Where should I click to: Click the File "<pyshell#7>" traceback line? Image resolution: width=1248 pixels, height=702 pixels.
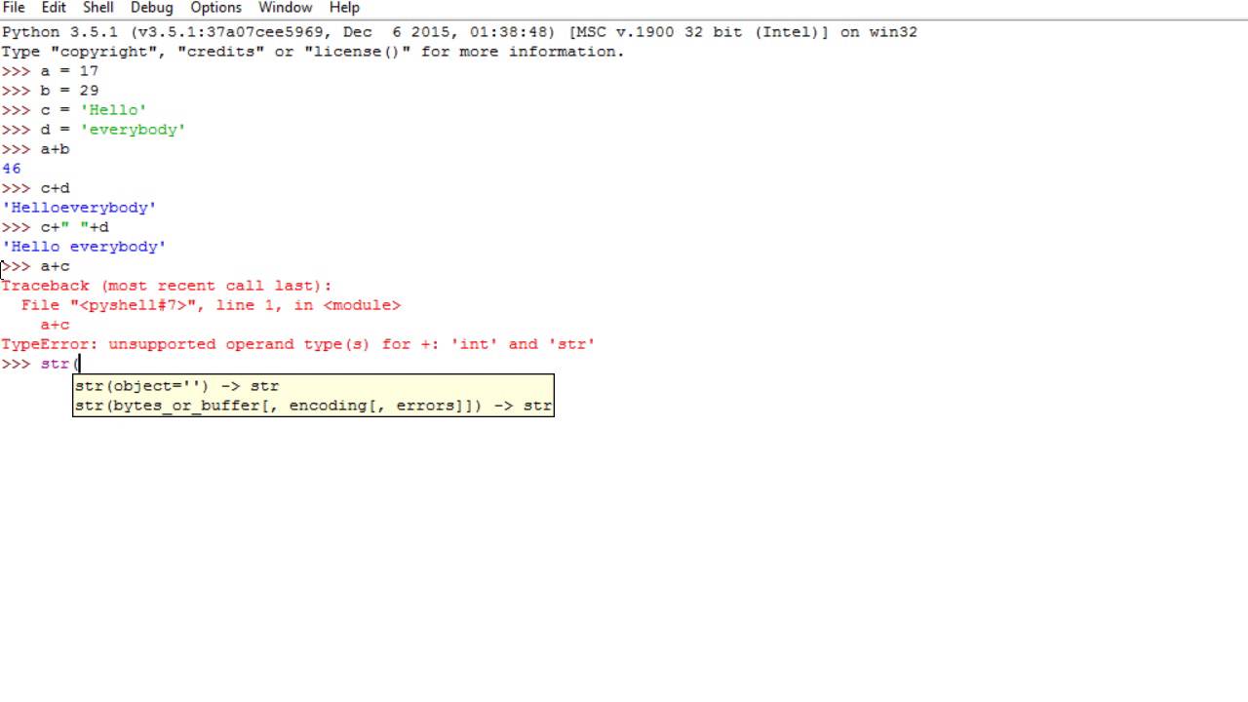coord(211,305)
